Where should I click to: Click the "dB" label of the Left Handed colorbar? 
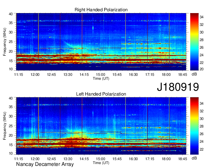194,158
